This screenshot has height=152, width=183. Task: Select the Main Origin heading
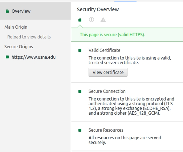(16, 27)
